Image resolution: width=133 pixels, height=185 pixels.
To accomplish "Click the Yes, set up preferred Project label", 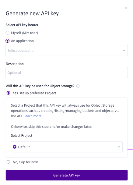I will [34, 93].
